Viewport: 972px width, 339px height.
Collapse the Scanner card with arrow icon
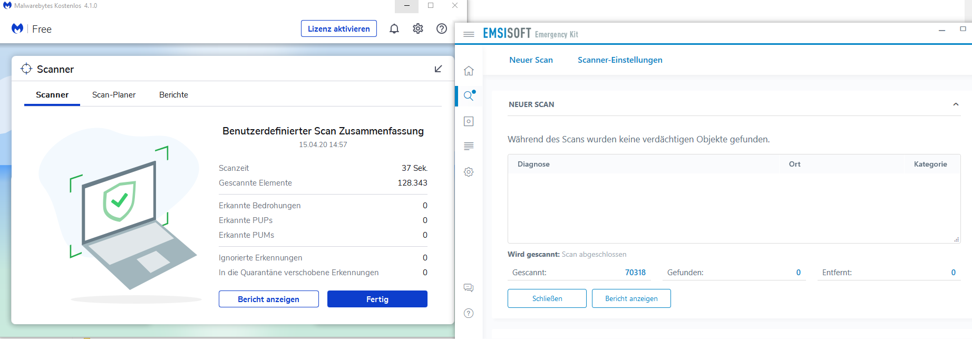pyautogui.click(x=438, y=69)
